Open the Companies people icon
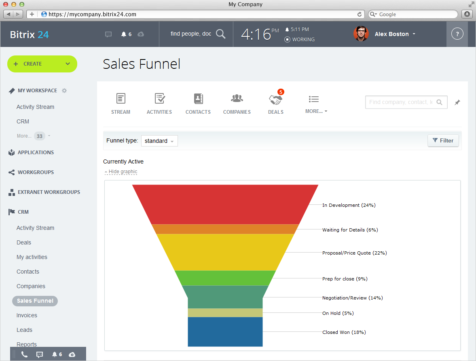Viewport: 476px width, 361px height. (237, 99)
